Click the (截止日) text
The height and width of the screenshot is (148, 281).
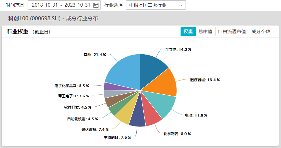41,32
